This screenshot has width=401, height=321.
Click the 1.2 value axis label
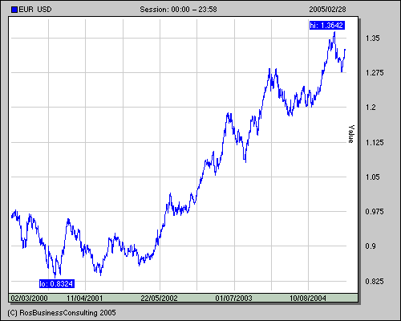click(x=371, y=108)
